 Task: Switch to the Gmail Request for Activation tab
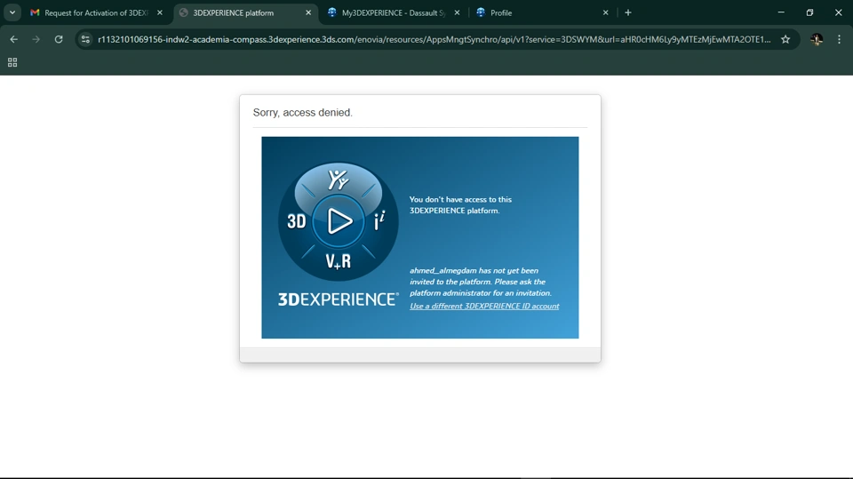click(x=97, y=12)
